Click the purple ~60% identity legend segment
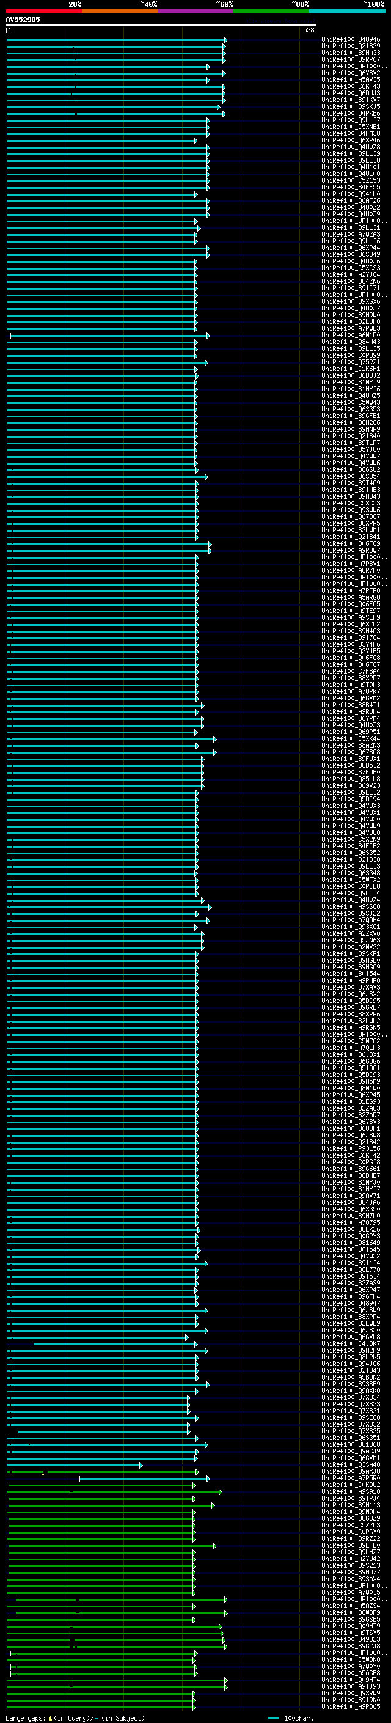391x1723 pixels. (196, 12)
